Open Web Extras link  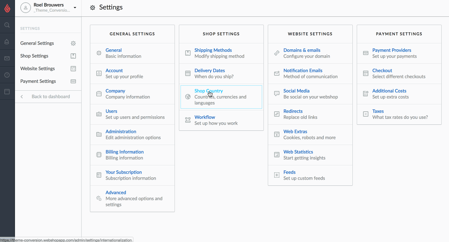coord(295,132)
